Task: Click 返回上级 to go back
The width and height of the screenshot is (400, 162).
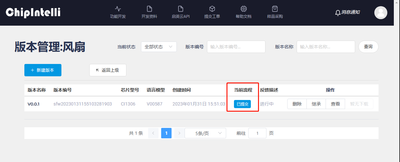Action: tap(108, 70)
